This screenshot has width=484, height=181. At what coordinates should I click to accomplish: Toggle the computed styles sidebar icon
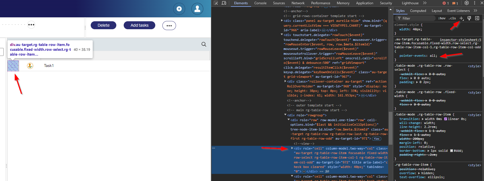477,18
